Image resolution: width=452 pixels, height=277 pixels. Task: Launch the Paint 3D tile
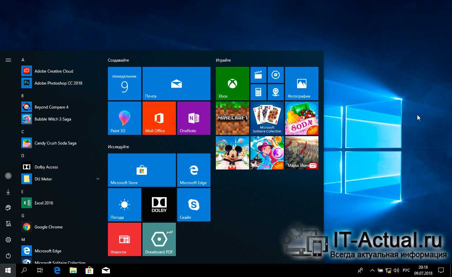coord(124,118)
